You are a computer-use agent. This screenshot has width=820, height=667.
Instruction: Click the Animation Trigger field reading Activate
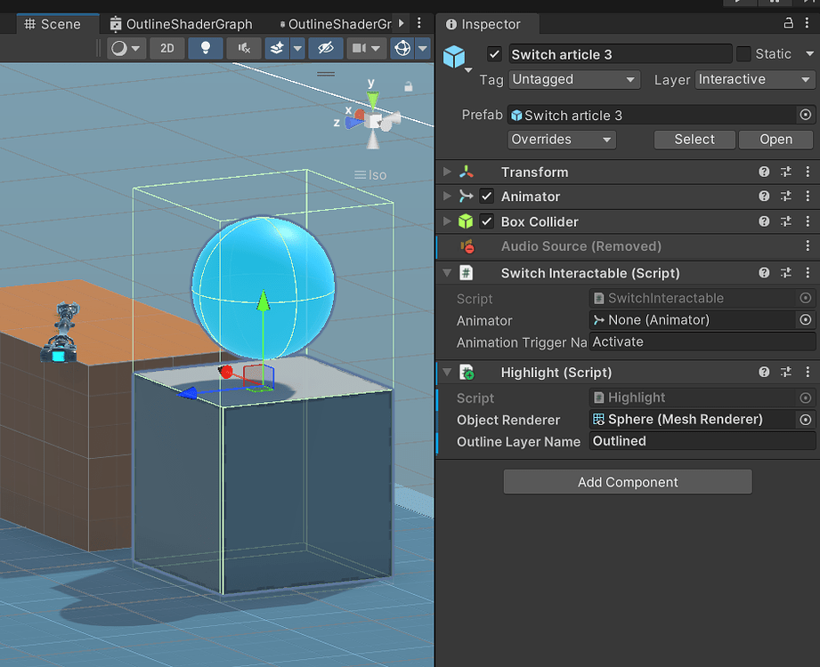pos(702,342)
